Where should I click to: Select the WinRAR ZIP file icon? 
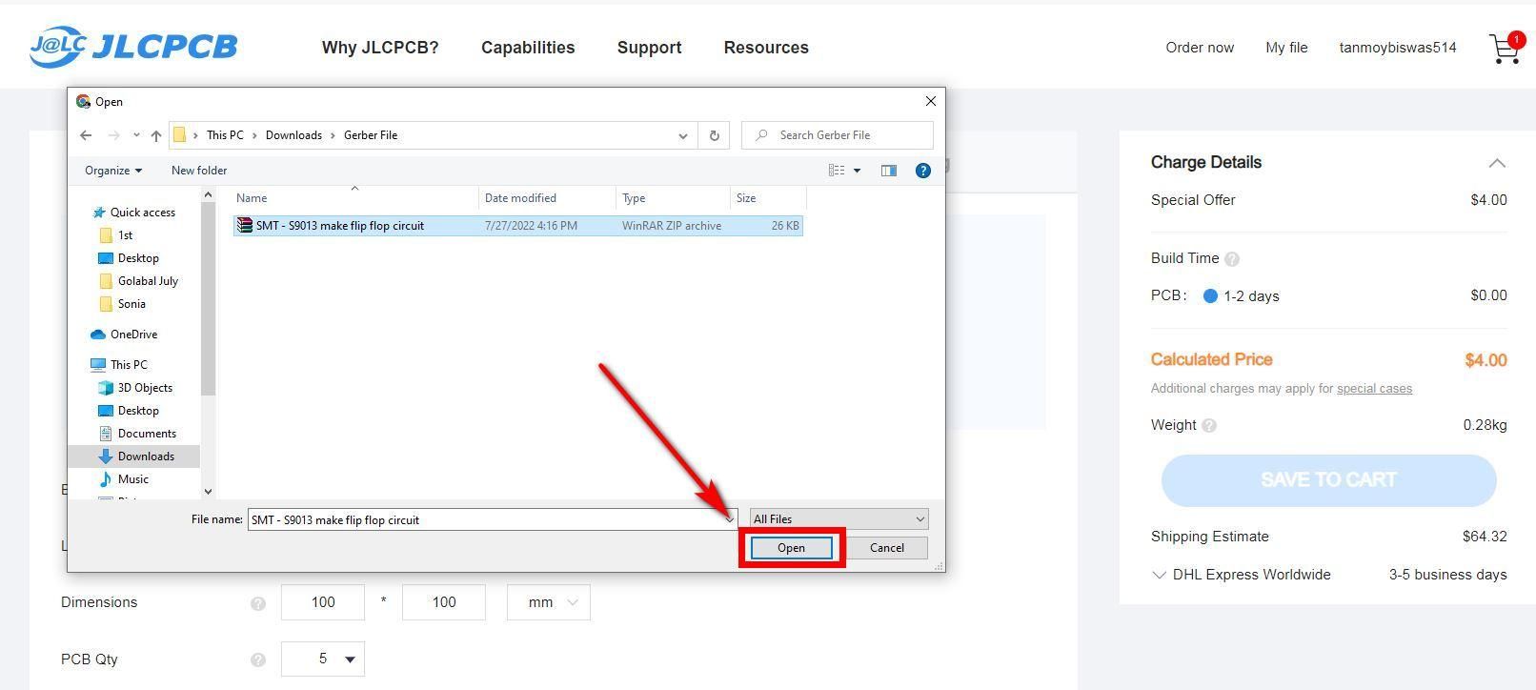(245, 226)
